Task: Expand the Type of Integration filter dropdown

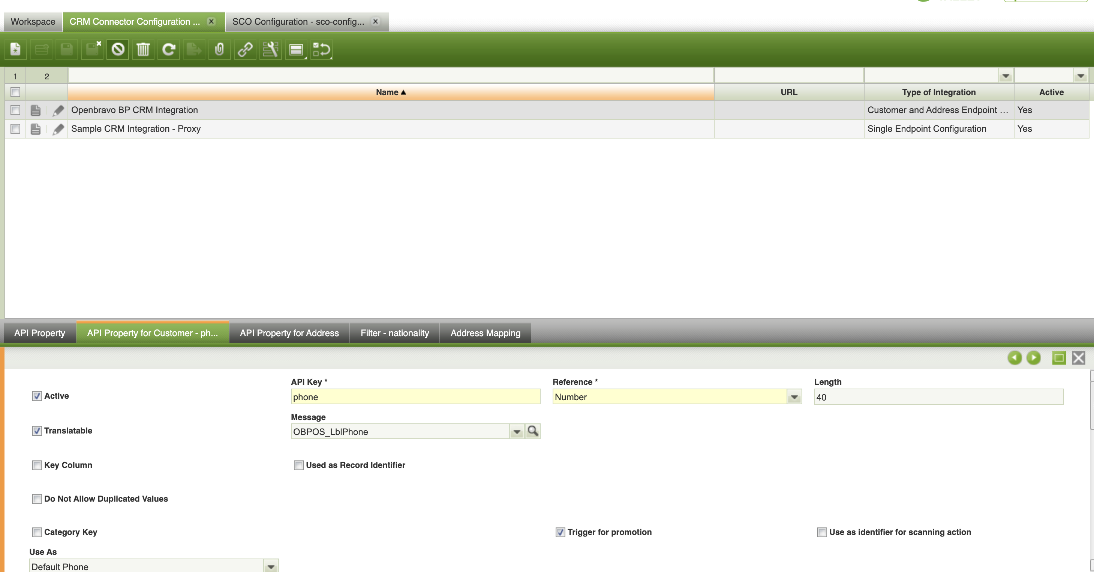Action: pos(1005,76)
